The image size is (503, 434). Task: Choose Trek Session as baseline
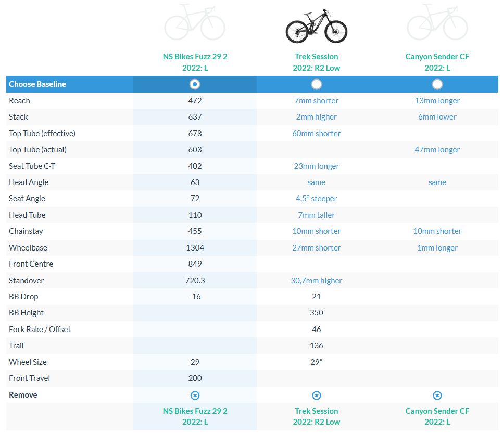pos(316,84)
